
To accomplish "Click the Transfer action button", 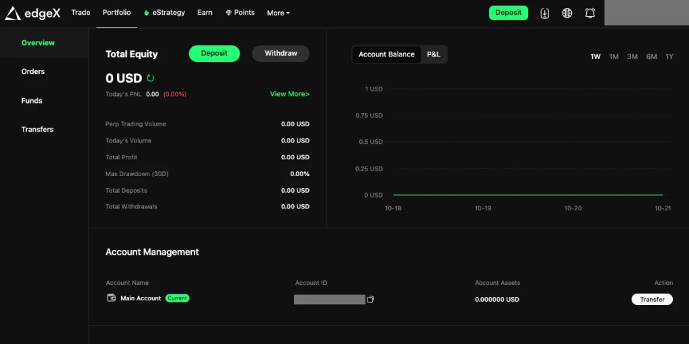I will (652, 299).
